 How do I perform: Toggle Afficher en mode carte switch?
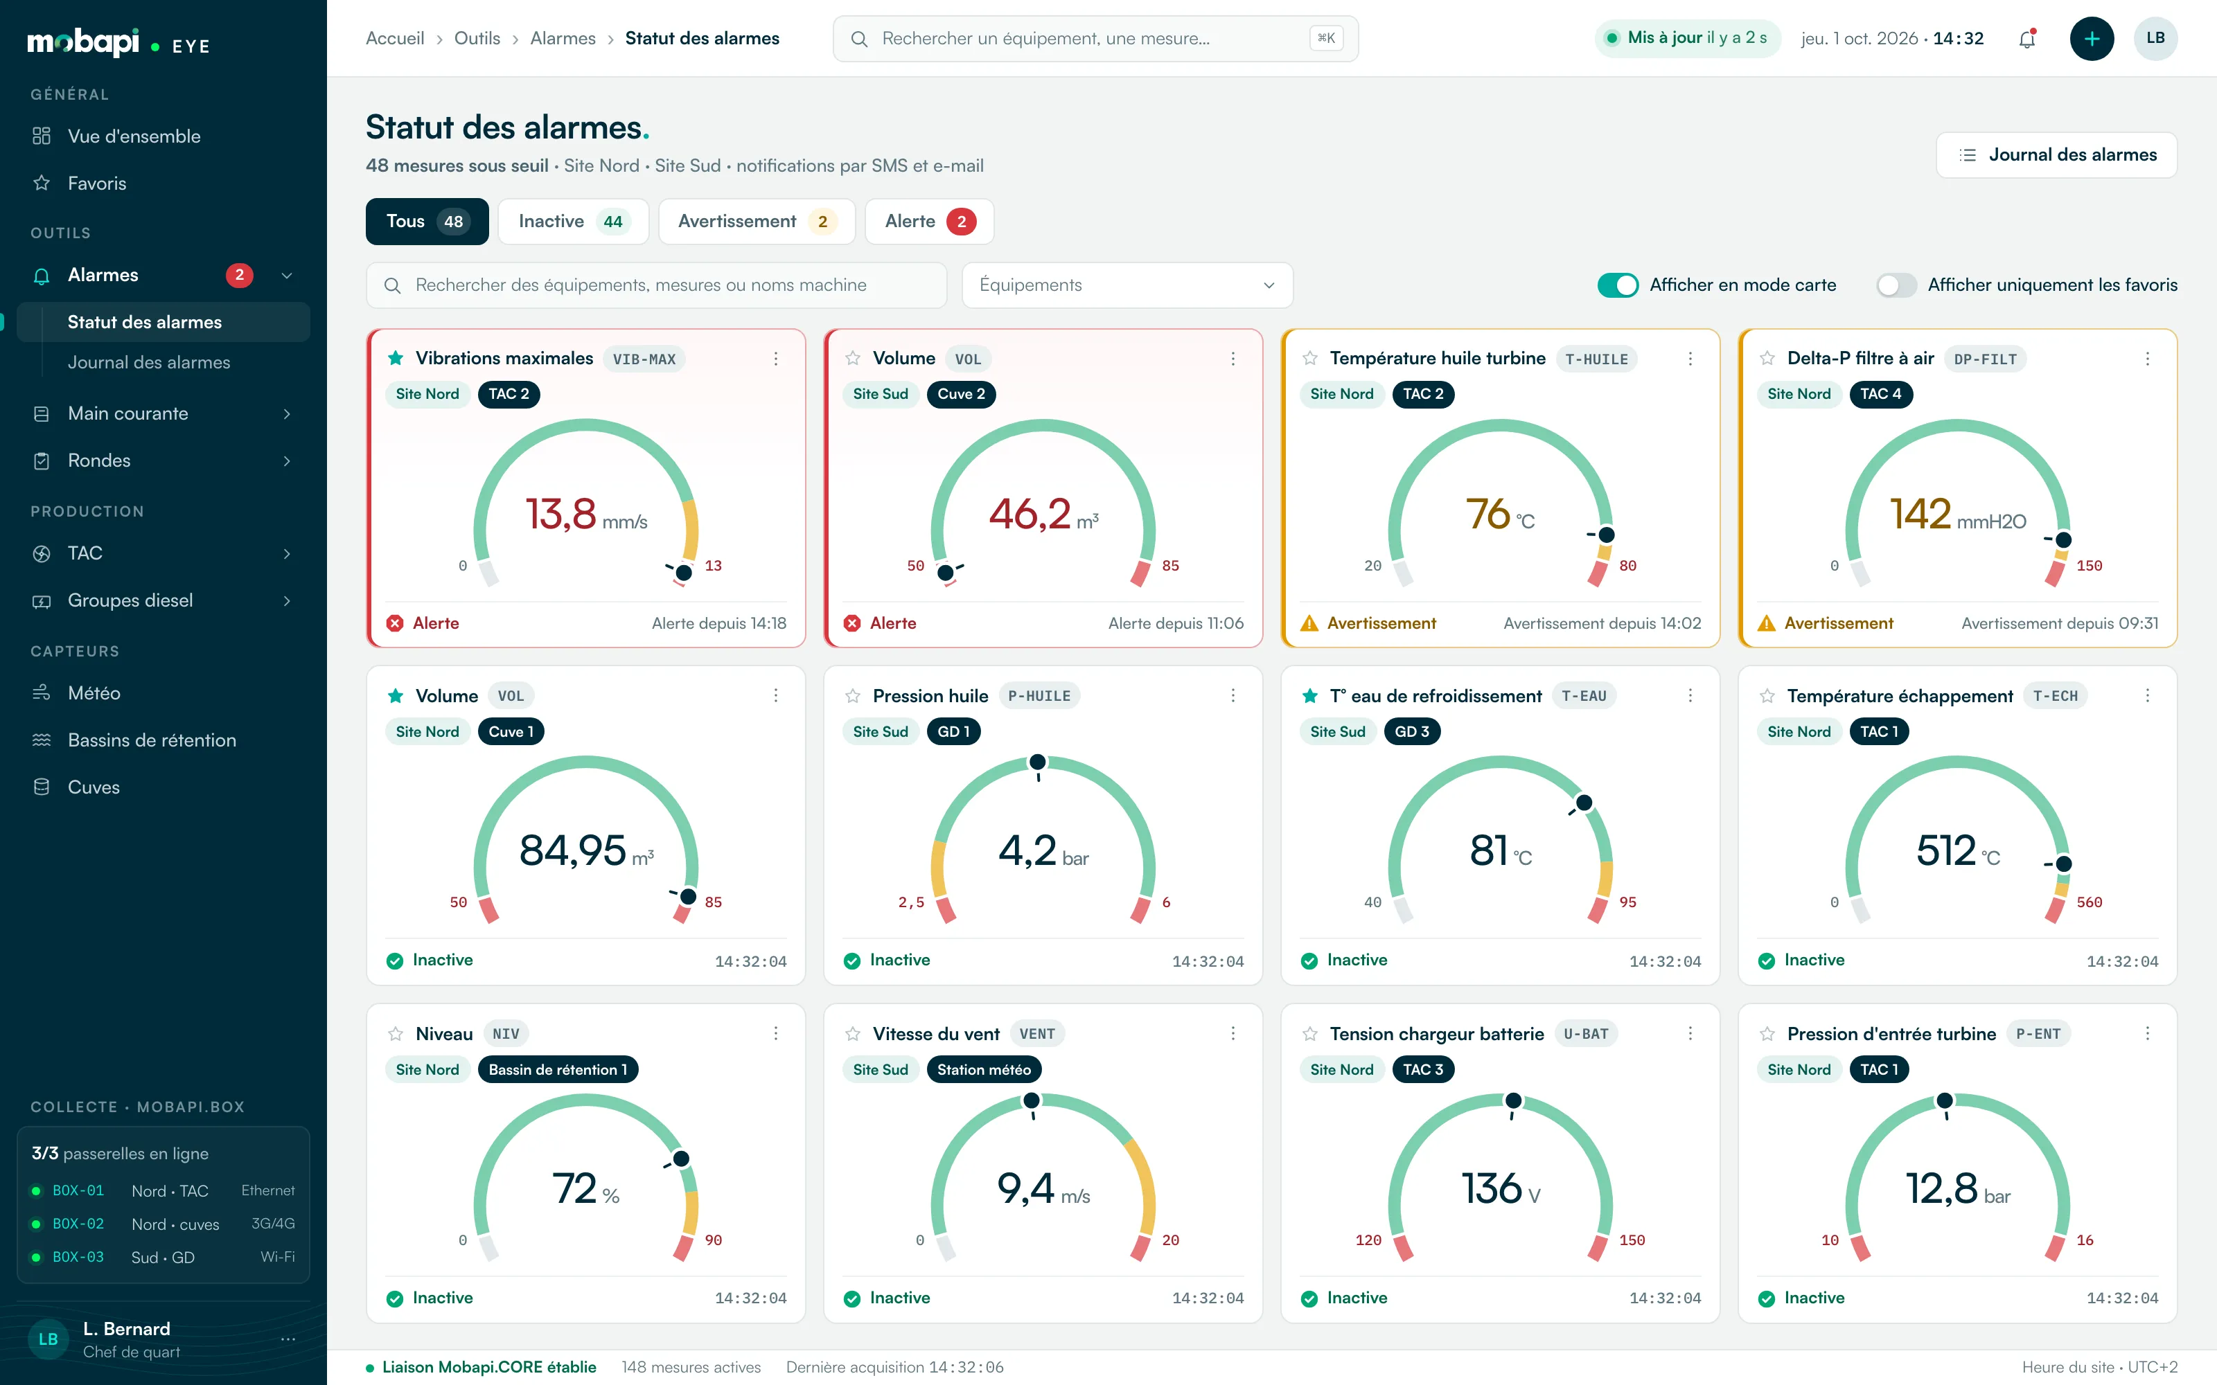click(x=1618, y=286)
